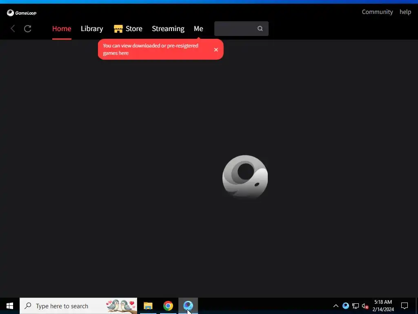Click the Windows taskbar search box
This screenshot has height=314, width=418.
click(x=78, y=306)
